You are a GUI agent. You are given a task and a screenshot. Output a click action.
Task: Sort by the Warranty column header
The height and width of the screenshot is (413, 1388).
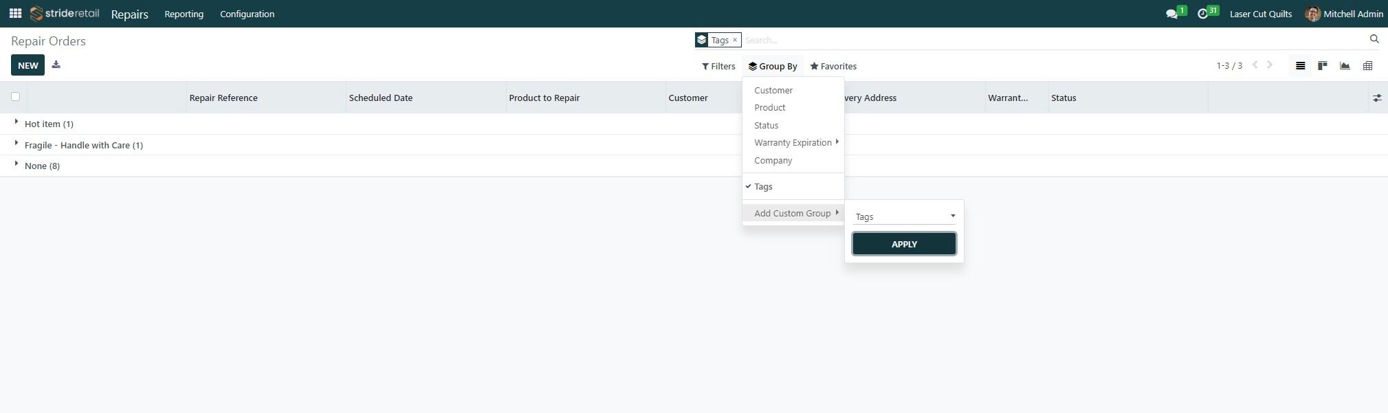coord(1016,98)
